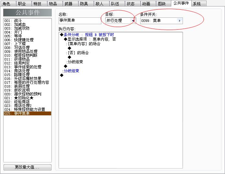Select common event 001: 战斗
Image resolution: width=225 pixels, height=174 pixels.
[x=28, y=21]
